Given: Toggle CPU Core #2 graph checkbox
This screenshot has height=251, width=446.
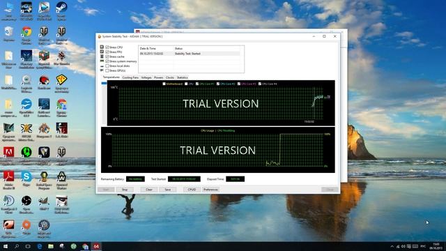Looking at the screenshot, I should [x=218, y=84].
